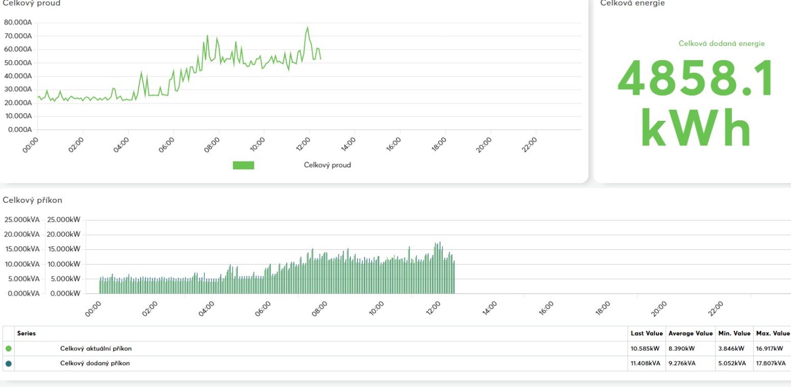Viewport: 791px width, 387px height.
Task: Click the current peak near 12:00
Action: point(307,27)
